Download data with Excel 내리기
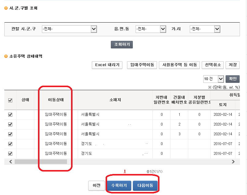 click(x=107, y=65)
